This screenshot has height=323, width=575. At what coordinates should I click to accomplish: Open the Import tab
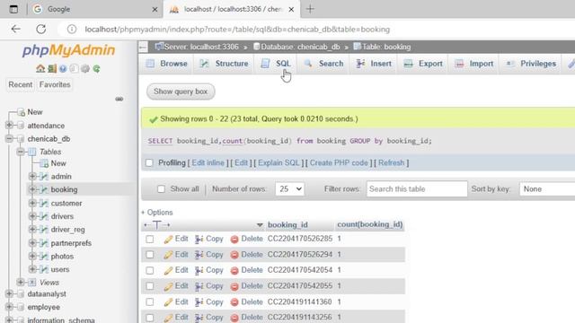473,64
